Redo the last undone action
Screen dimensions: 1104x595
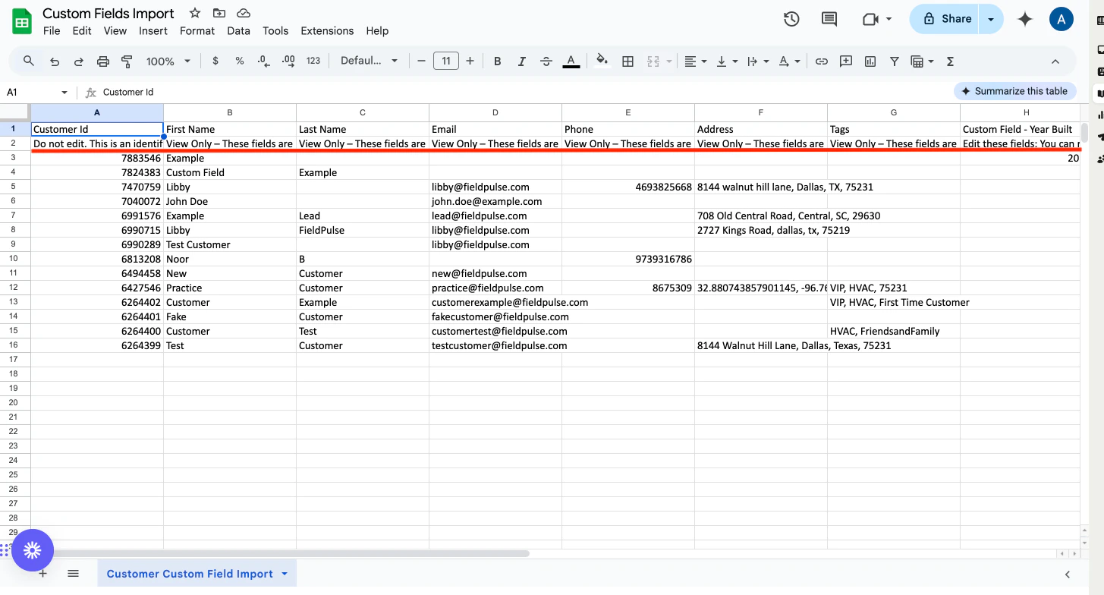[x=78, y=61]
